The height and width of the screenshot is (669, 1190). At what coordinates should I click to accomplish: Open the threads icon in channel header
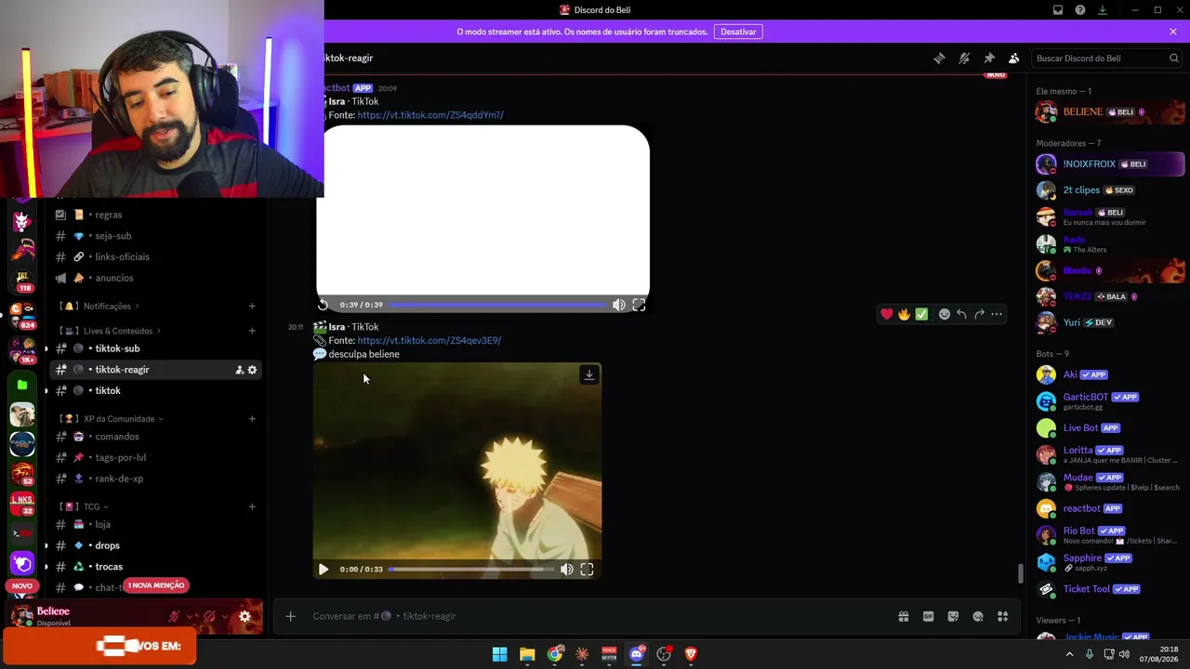(x=939, y=58)
